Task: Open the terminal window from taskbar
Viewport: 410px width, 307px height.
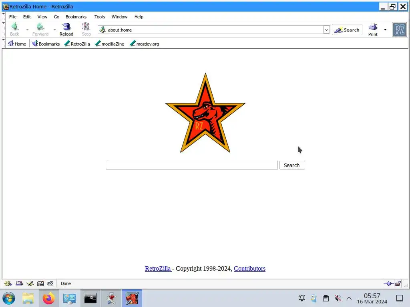Action: click(90, 298)
